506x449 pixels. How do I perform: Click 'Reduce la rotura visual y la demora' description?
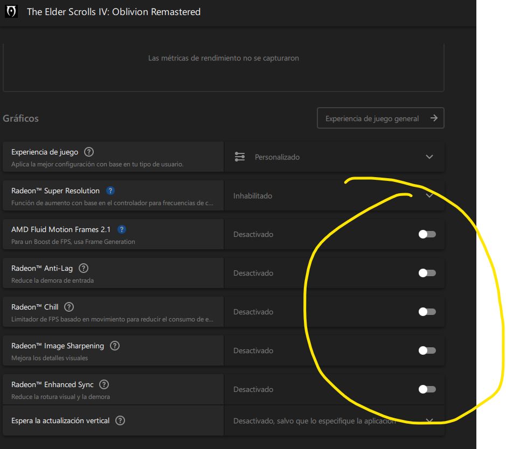(x=61, y=396)
